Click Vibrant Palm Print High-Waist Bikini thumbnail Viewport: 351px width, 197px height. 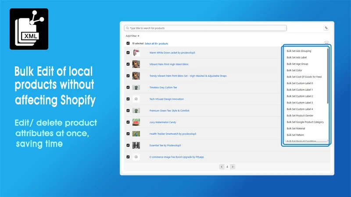(136, 64)
